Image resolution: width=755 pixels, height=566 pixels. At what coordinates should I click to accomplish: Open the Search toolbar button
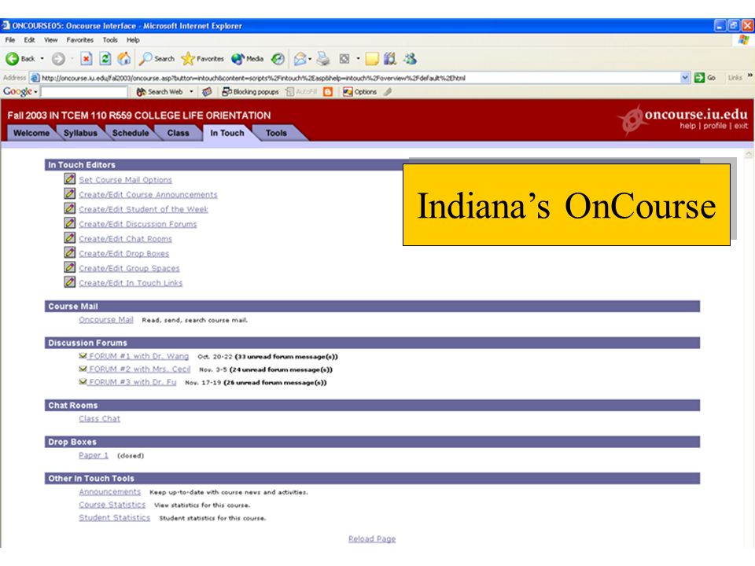[157, 59]
